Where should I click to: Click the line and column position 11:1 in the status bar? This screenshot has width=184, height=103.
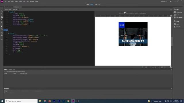pos(165,67)
